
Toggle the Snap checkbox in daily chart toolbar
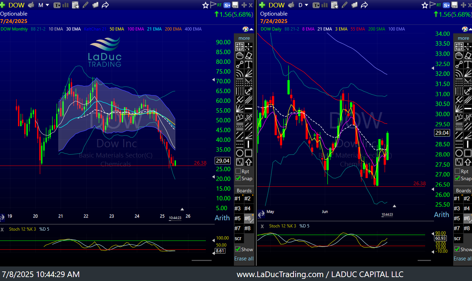point(457,178)
